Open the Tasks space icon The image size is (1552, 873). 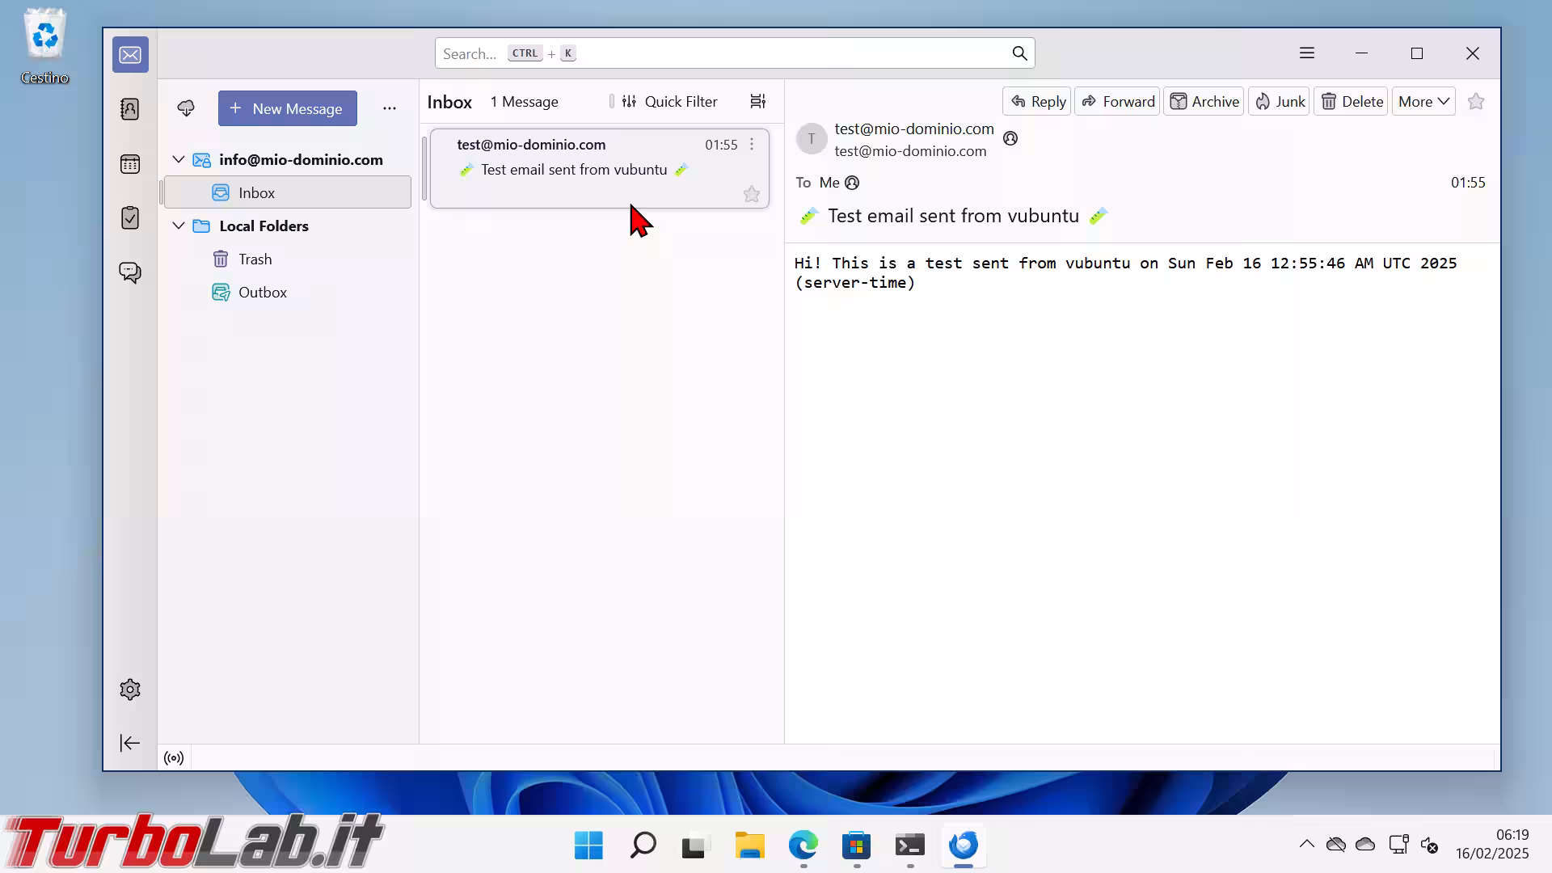[x=130, y=218]
